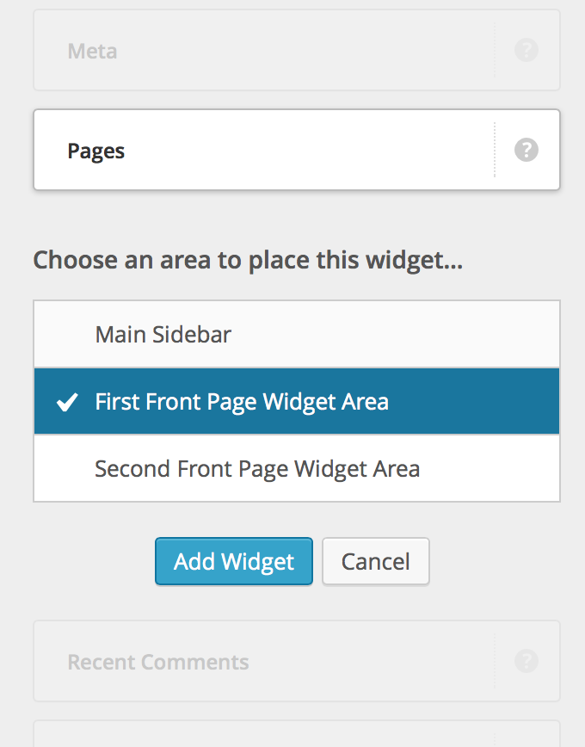Expand the Pages widget panel
The width and height of the screenshot is (585, 747).
click(x=258, y=150)
